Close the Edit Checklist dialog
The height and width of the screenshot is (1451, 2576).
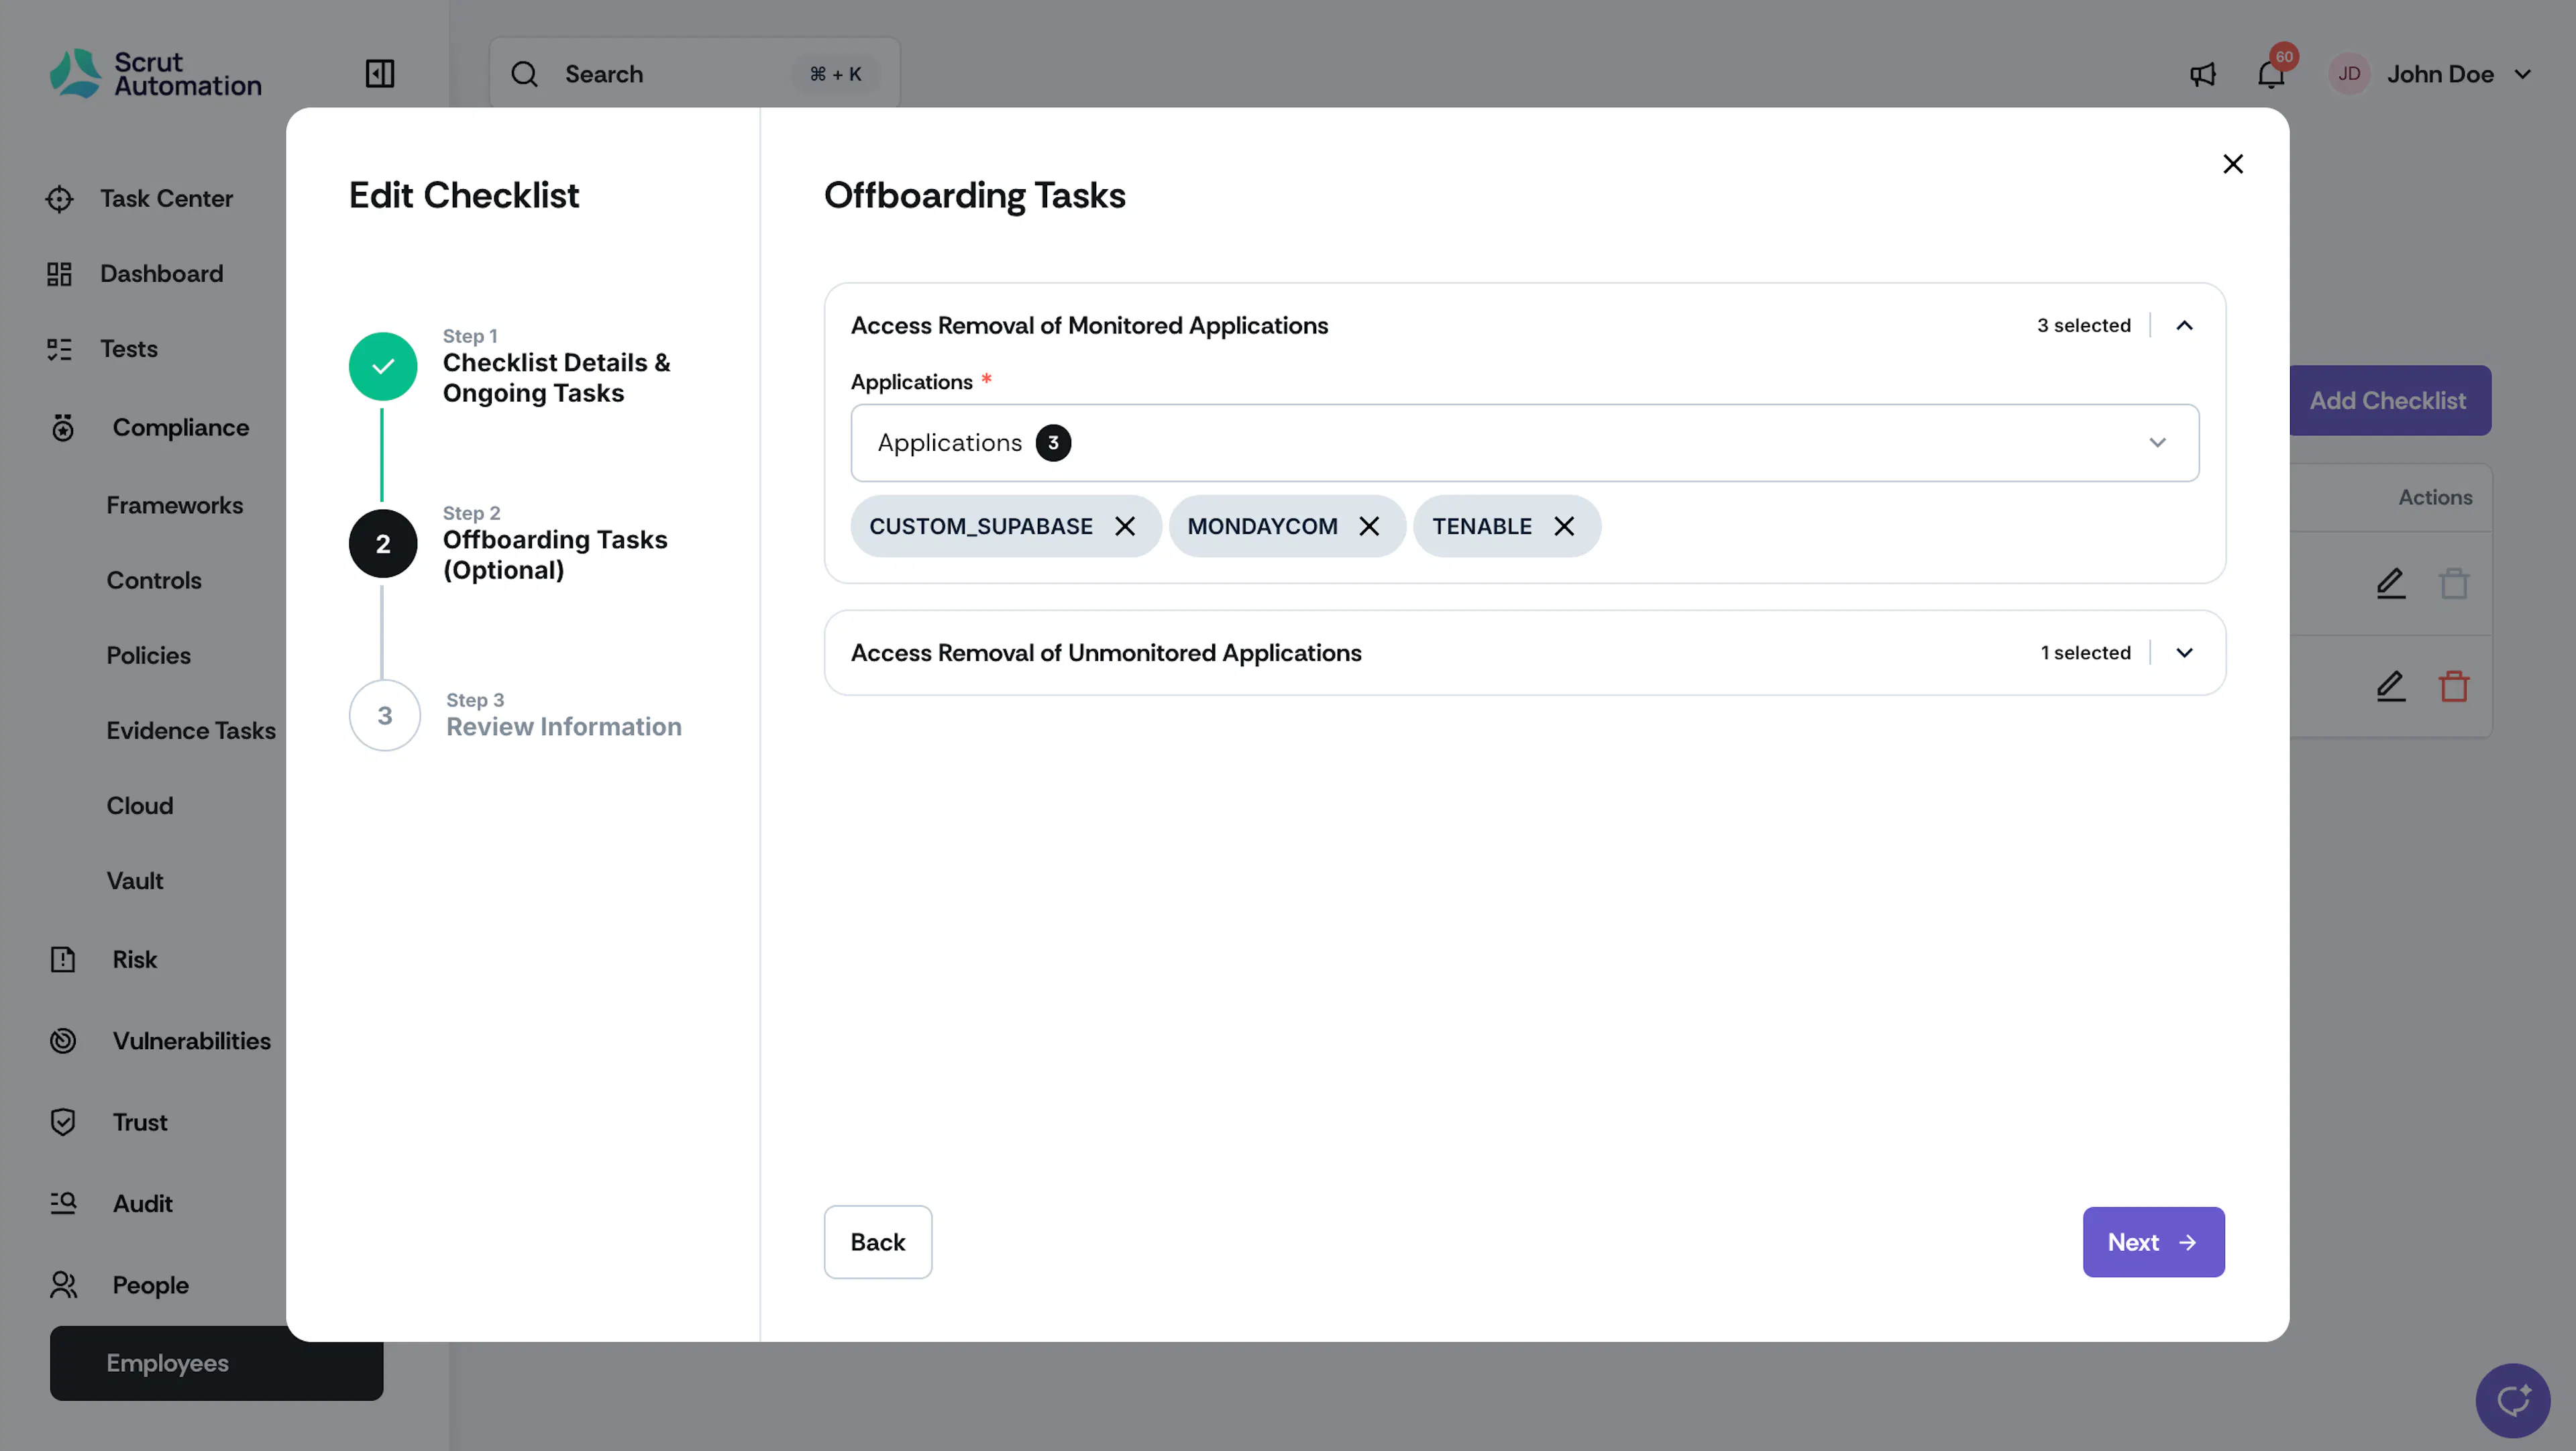pyautogui.click(x=2232, y=164)
